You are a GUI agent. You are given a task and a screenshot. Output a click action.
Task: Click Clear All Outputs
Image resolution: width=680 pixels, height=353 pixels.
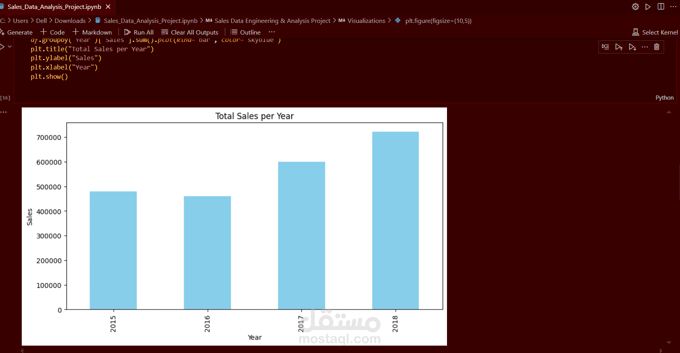(x=190, y=32)
